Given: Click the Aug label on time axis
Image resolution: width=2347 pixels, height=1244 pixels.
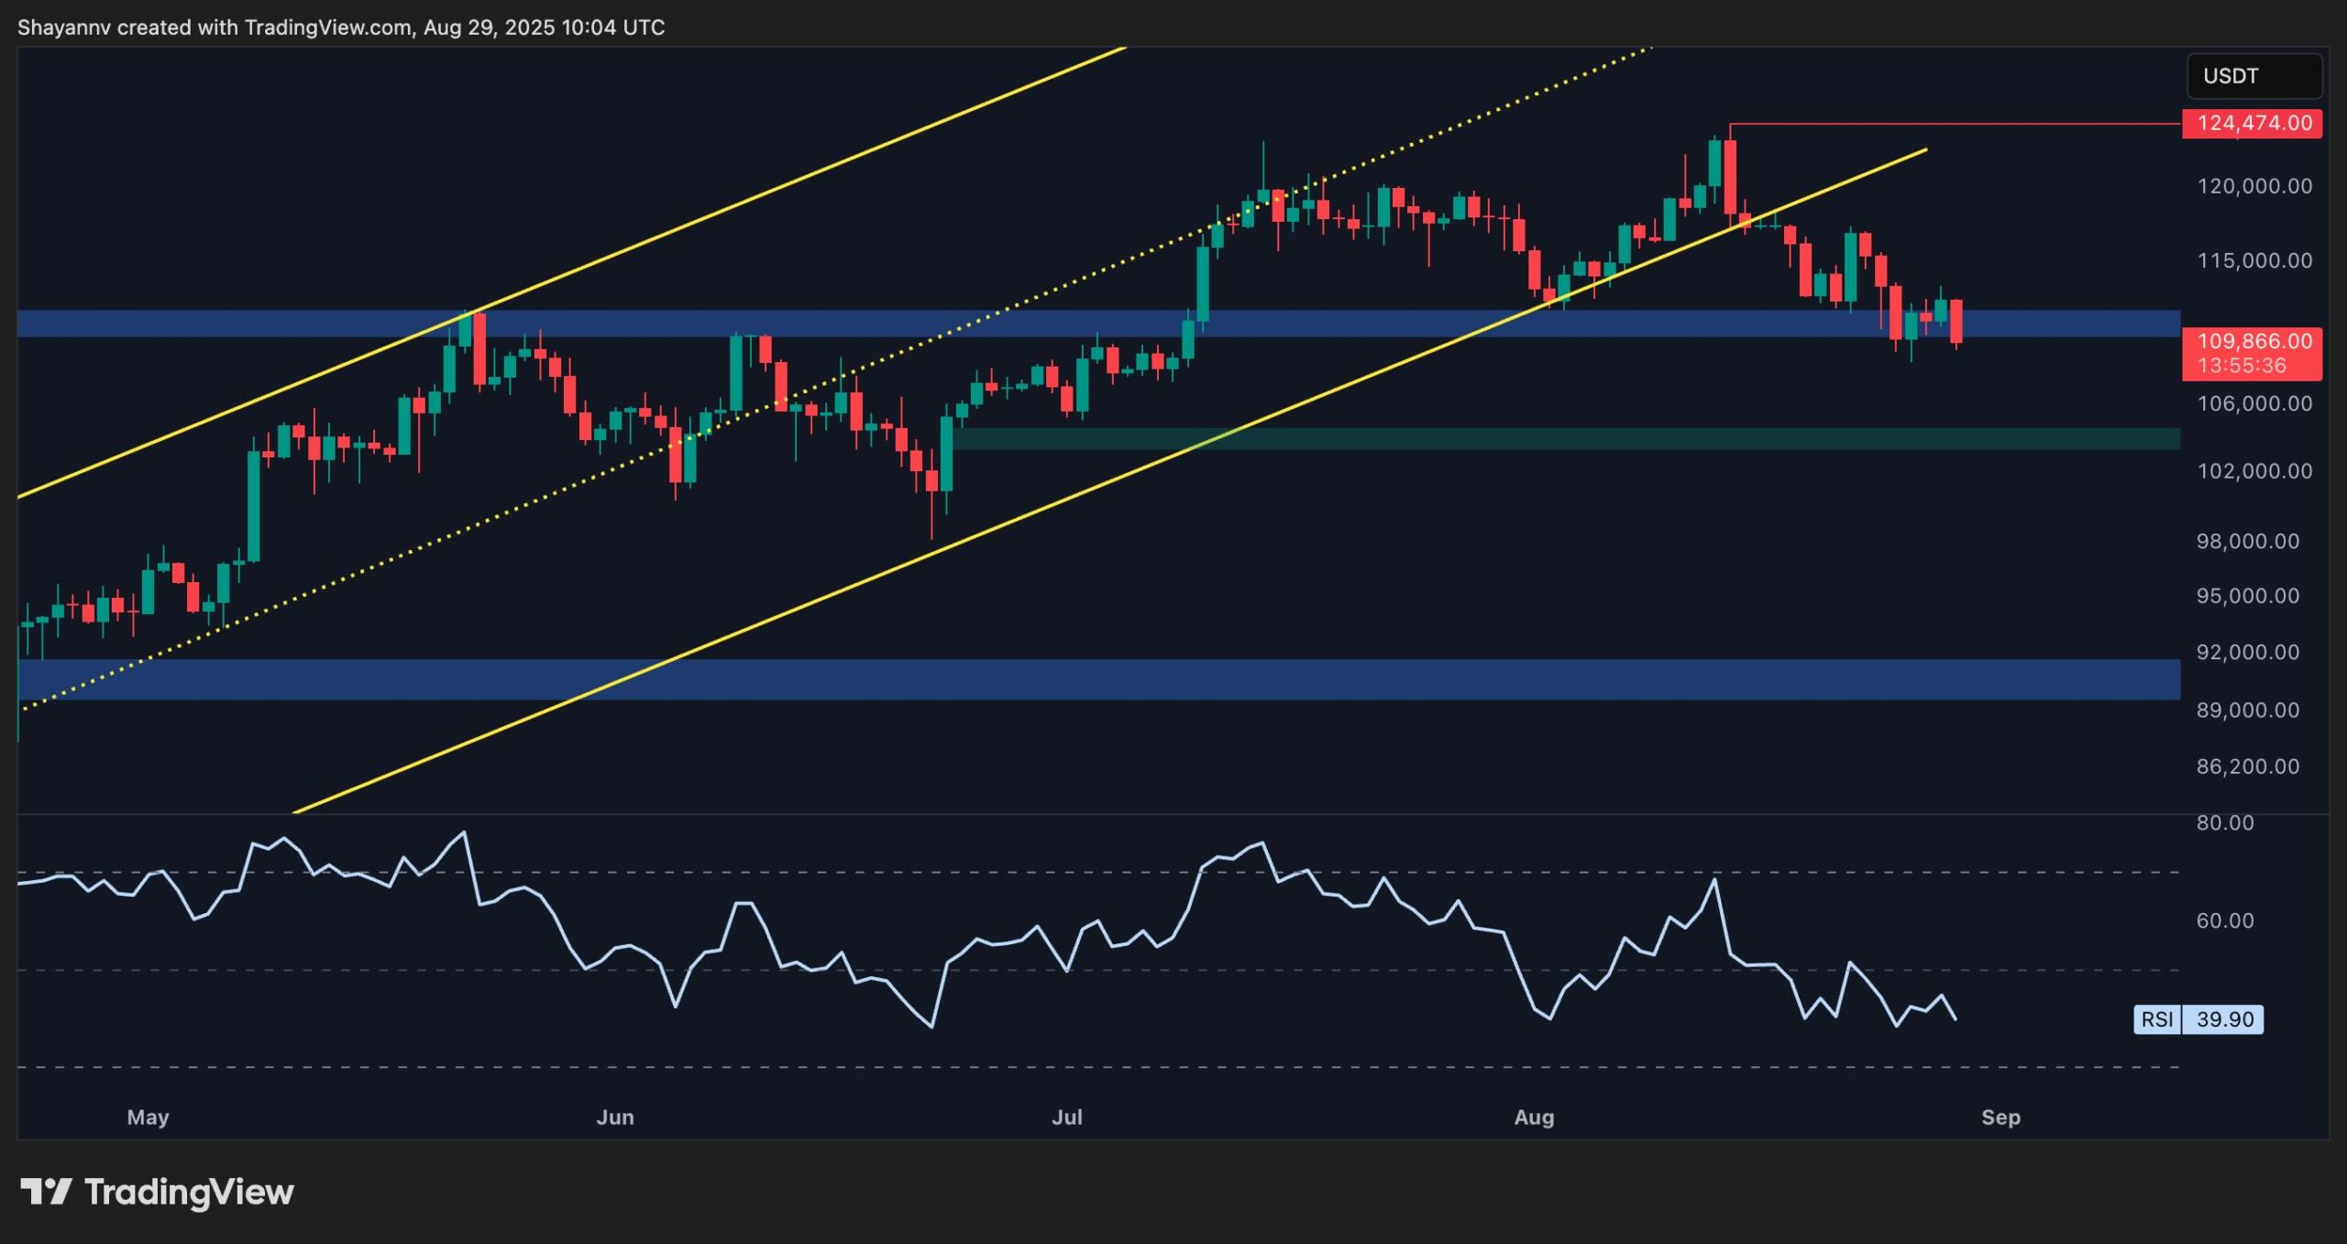Looking at the screenshot, I should [1534, 1117].
